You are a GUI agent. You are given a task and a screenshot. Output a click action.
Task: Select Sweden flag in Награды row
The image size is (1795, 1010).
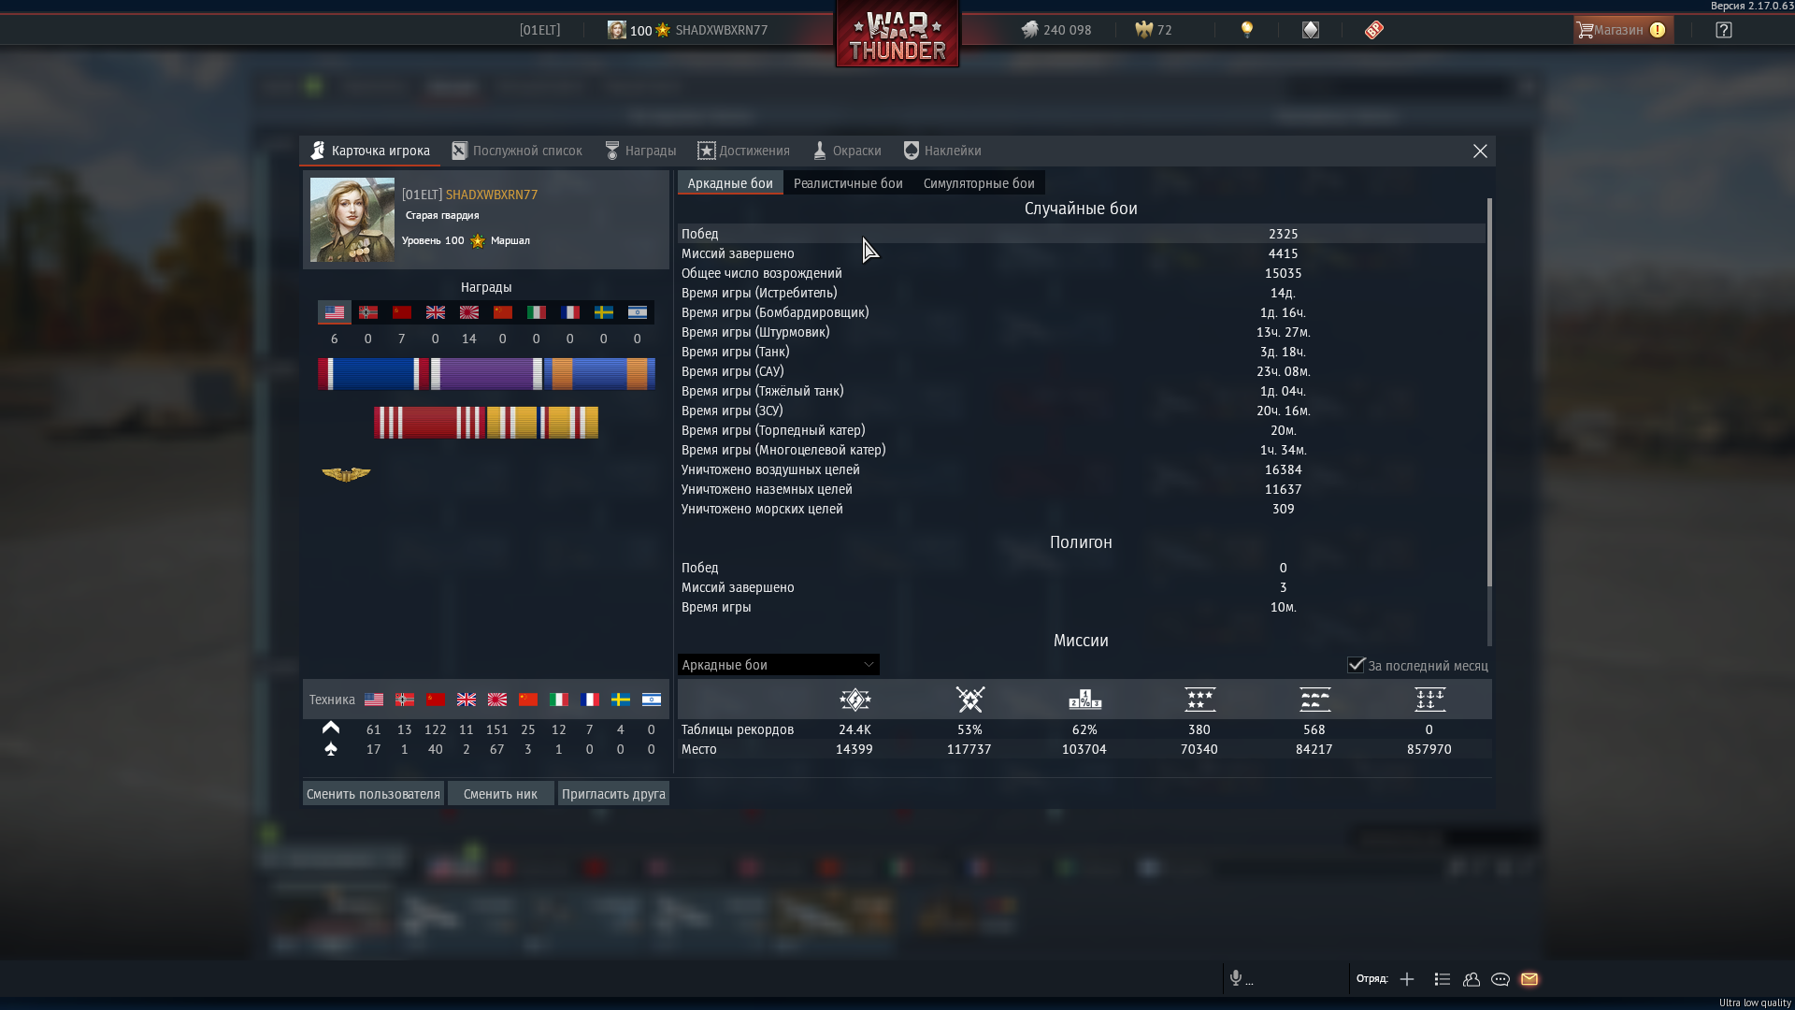coord(604,312)
